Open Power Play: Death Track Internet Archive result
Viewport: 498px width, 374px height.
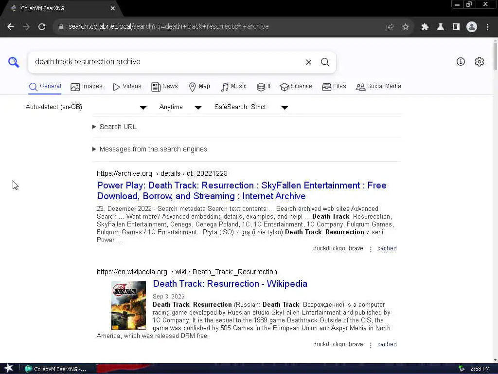pos(242,191)
